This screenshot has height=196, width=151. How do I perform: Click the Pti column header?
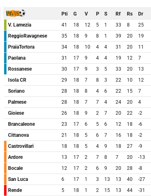[64, 14]
